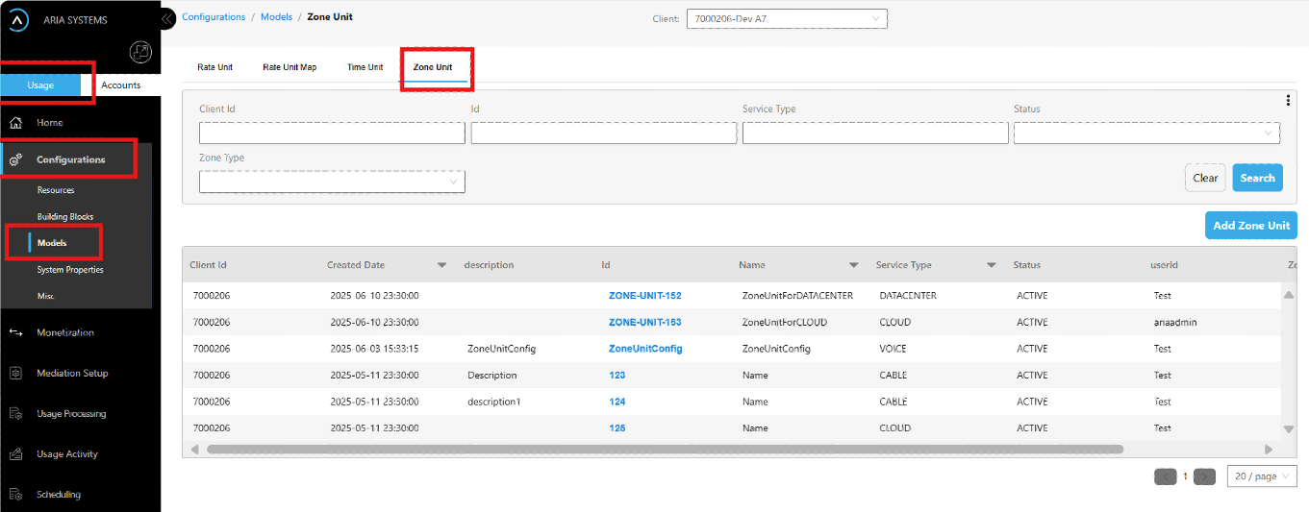Click the pop-out icon below Aria logo
Screen dimensions: 1309x512
140,53
